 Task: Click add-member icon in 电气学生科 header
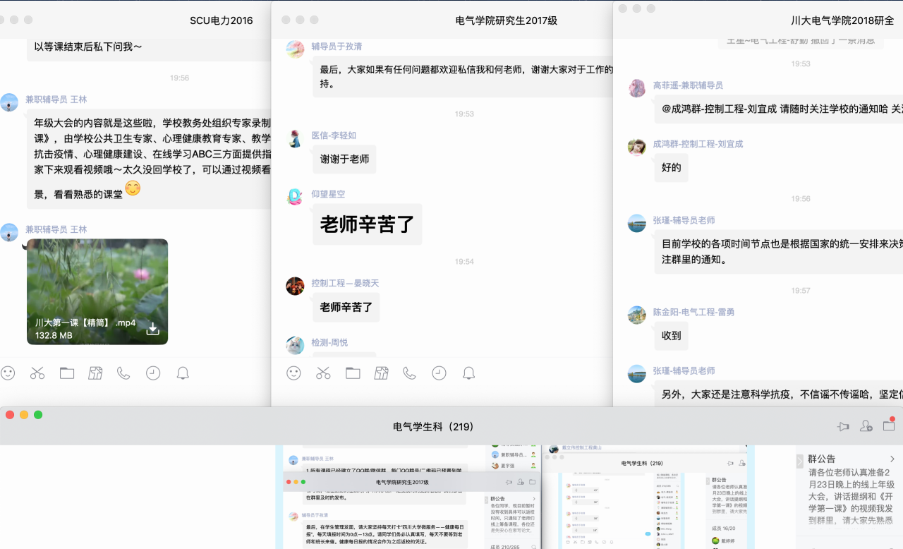click(866, 426)
